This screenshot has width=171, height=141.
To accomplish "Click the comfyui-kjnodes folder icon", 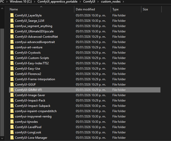I will pyautogui.click(x=12, y=122).
